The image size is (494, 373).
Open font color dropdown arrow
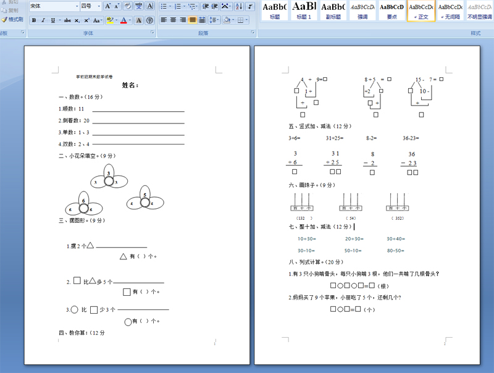130,20
